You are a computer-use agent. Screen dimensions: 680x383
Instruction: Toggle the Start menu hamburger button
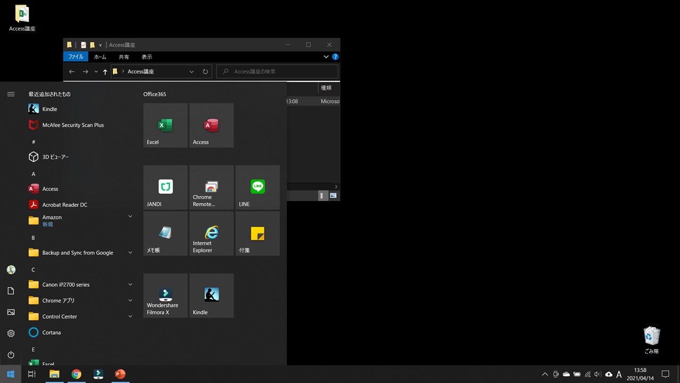coord(11,94)
